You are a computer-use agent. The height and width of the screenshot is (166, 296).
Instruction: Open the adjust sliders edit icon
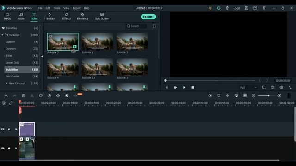[x=67, y=95]
